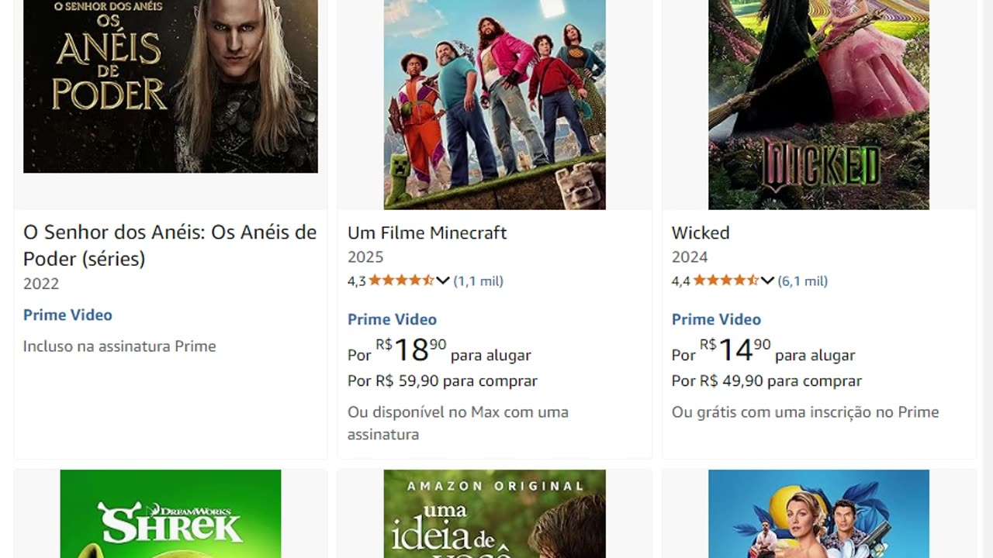Click the Wicked movie poster

click(818, 105)
